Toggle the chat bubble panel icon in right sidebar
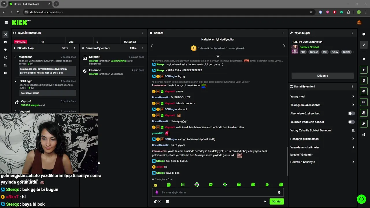This screenshot has width=370, height=208. 364,91
